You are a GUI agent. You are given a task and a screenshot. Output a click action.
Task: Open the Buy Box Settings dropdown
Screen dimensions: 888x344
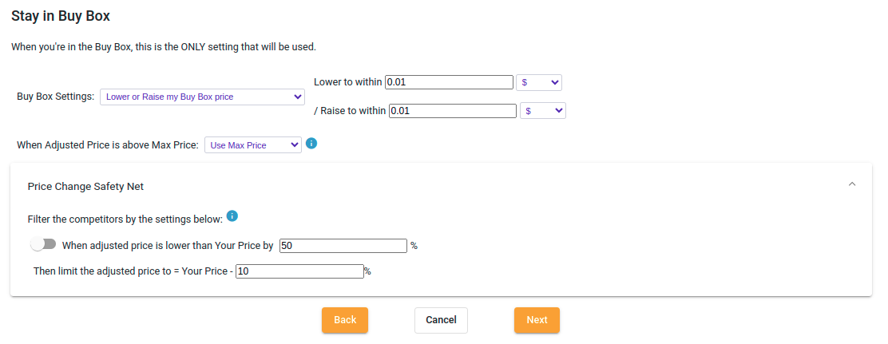[x=202, y=97]
